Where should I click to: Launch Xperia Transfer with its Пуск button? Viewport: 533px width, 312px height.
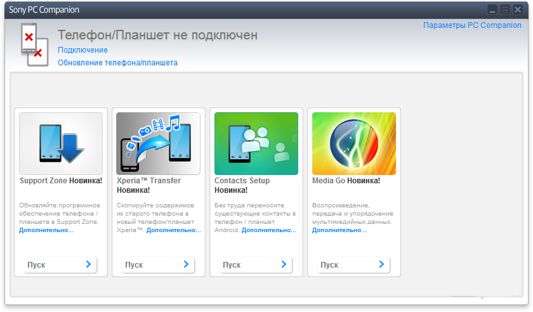(x=158, y=264)
